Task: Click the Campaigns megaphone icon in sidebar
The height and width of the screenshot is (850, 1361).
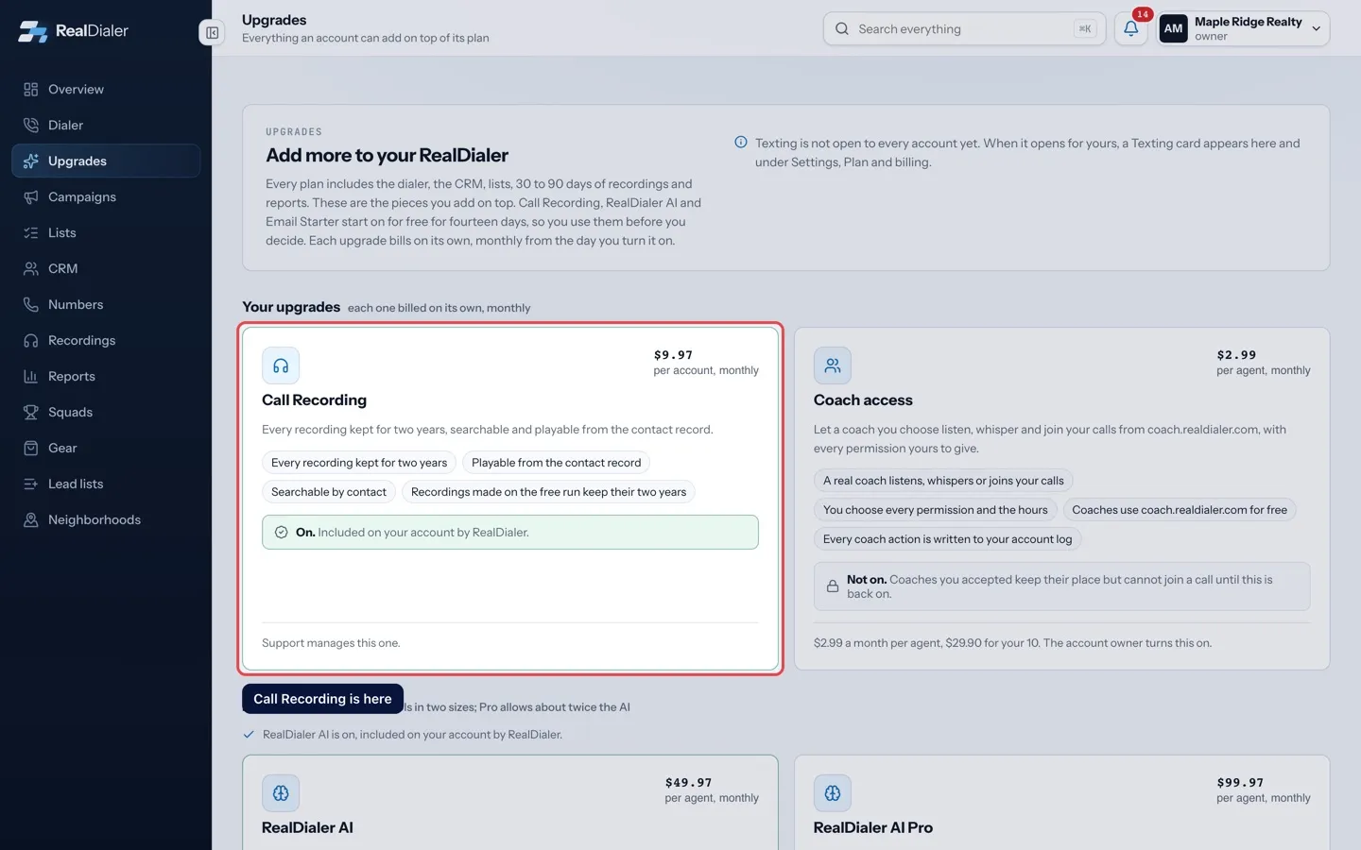Action: (31, 197)
